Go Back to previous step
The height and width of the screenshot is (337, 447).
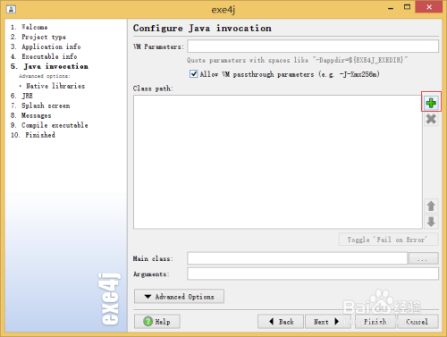281,322
